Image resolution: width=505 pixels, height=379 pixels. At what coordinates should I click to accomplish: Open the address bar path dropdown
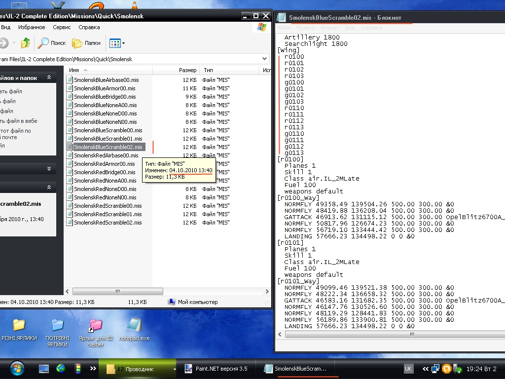tap(265, 59)
